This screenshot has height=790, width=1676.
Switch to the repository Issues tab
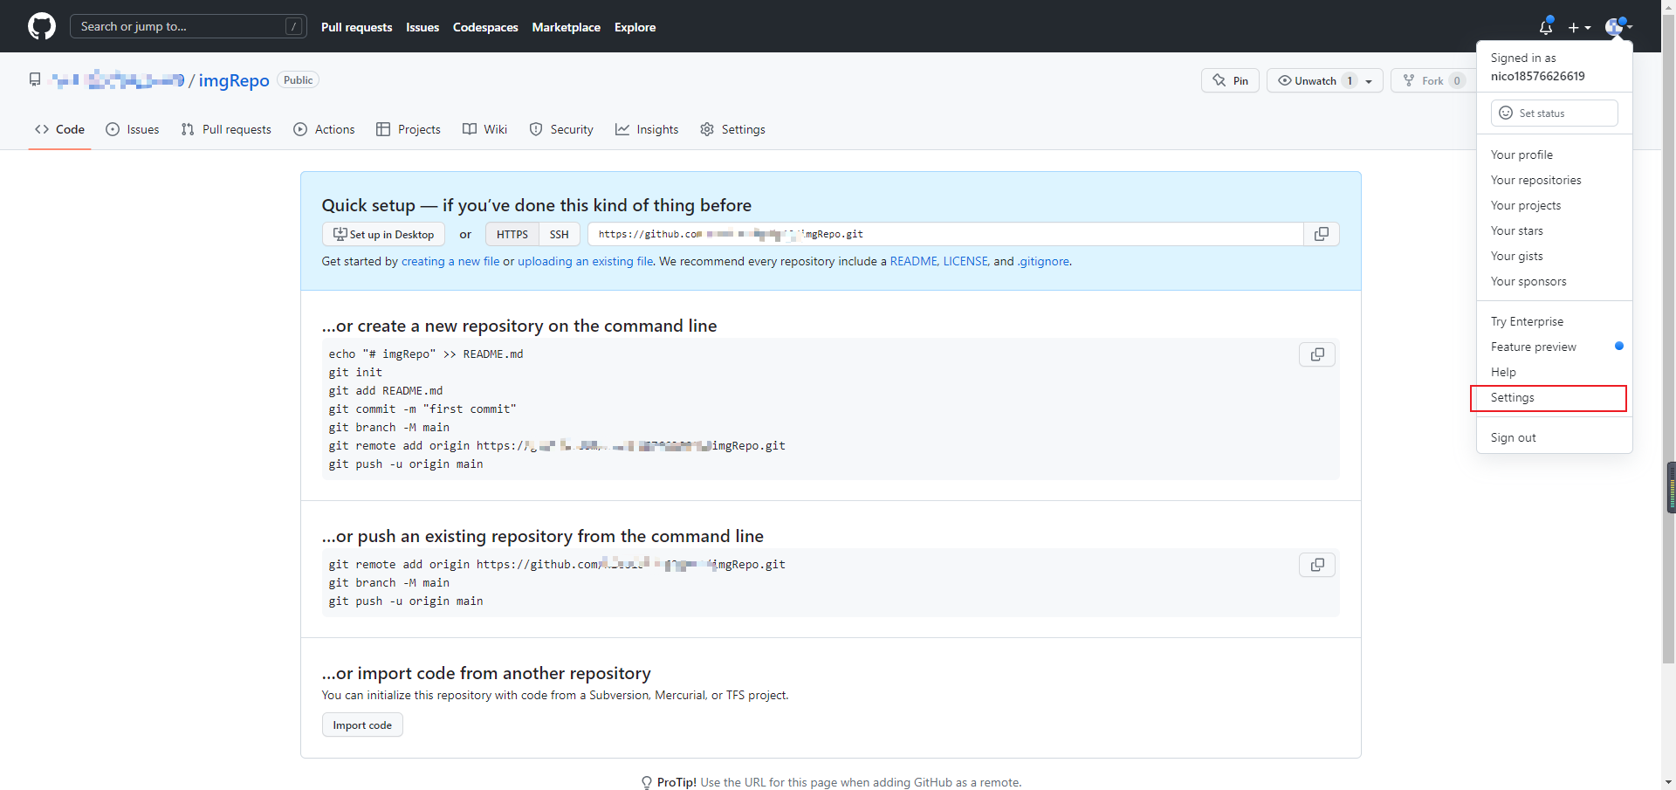[133, 129]
